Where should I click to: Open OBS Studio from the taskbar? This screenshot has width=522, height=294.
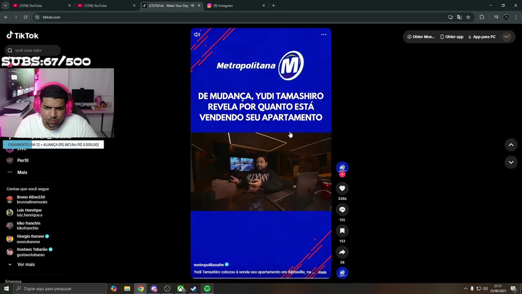pos(167,289)
